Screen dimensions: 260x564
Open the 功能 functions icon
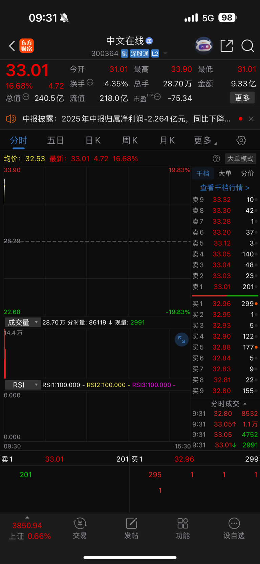coord(183,528)
